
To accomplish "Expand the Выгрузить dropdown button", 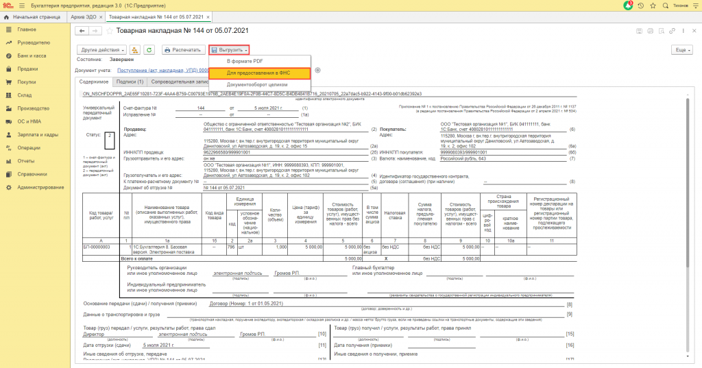I will 229,50.
